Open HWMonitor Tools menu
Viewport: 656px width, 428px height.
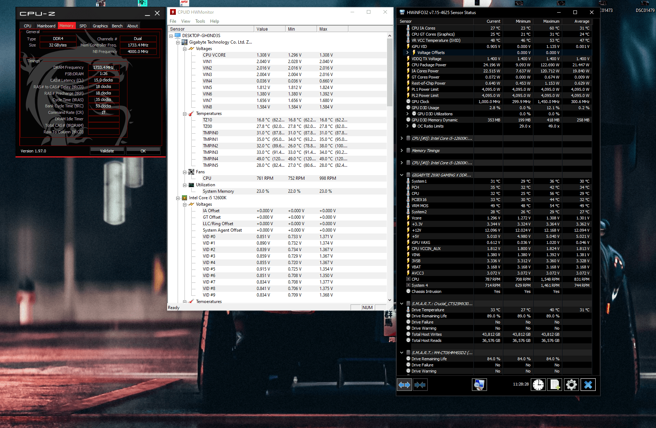coord(200,21)
